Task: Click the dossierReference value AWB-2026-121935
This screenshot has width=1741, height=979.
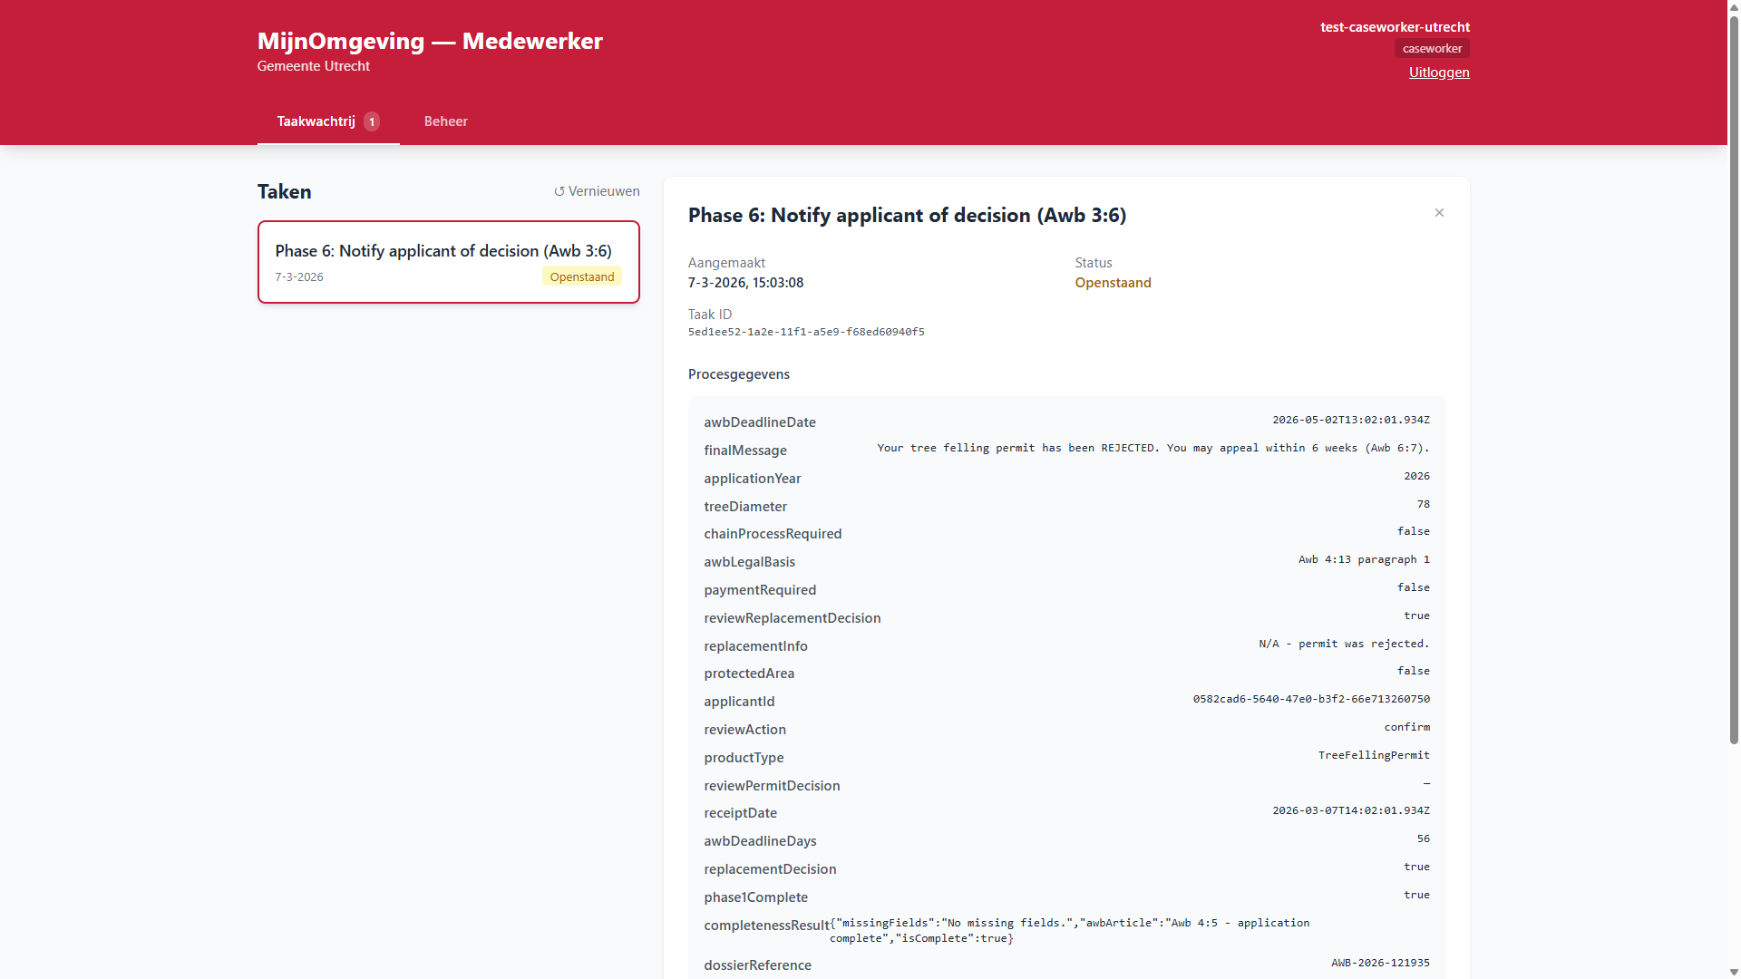Action: pyautogui.click(x=1380, y=963)
